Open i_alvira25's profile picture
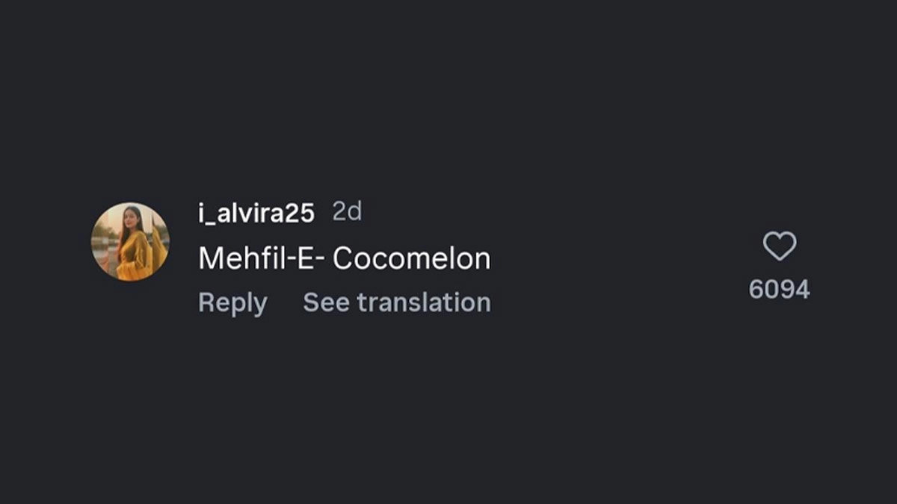897x504 pixels. click(130, 242)
